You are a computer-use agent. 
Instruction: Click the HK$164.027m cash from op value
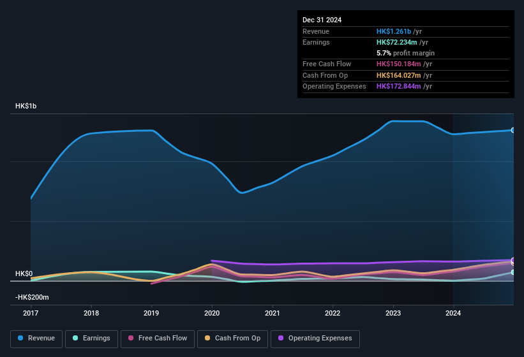pyautogui.click(x=399, y=75)
